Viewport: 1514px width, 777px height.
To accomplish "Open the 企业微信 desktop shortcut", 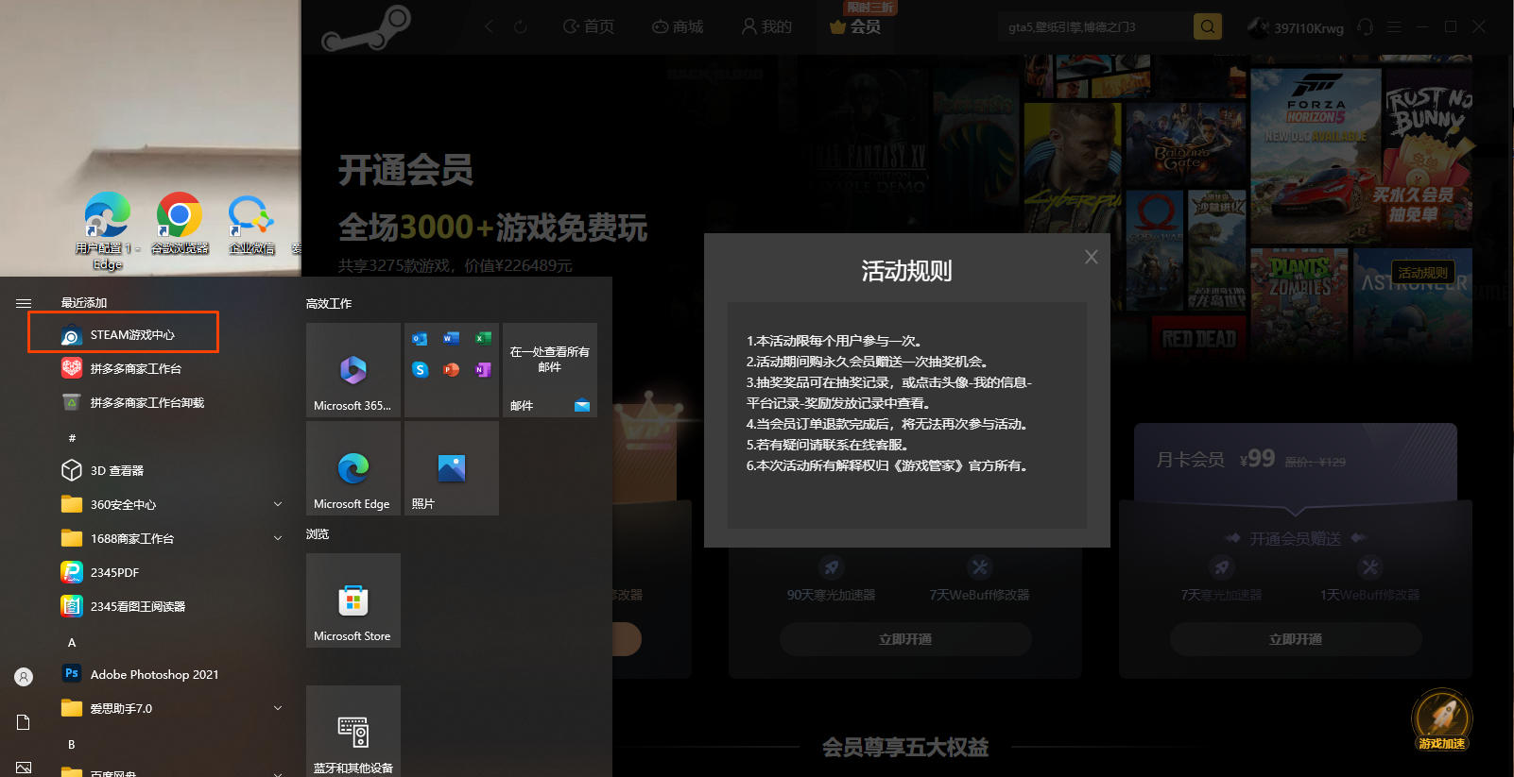I will pos(251,223).
